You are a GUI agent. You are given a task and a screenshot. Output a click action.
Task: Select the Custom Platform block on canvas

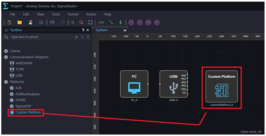[x=222, y=86]
